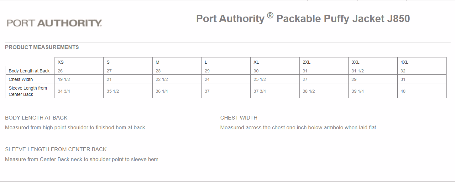Select the XL size column header
Screen dimensions: 455x182
click(256, 62)
